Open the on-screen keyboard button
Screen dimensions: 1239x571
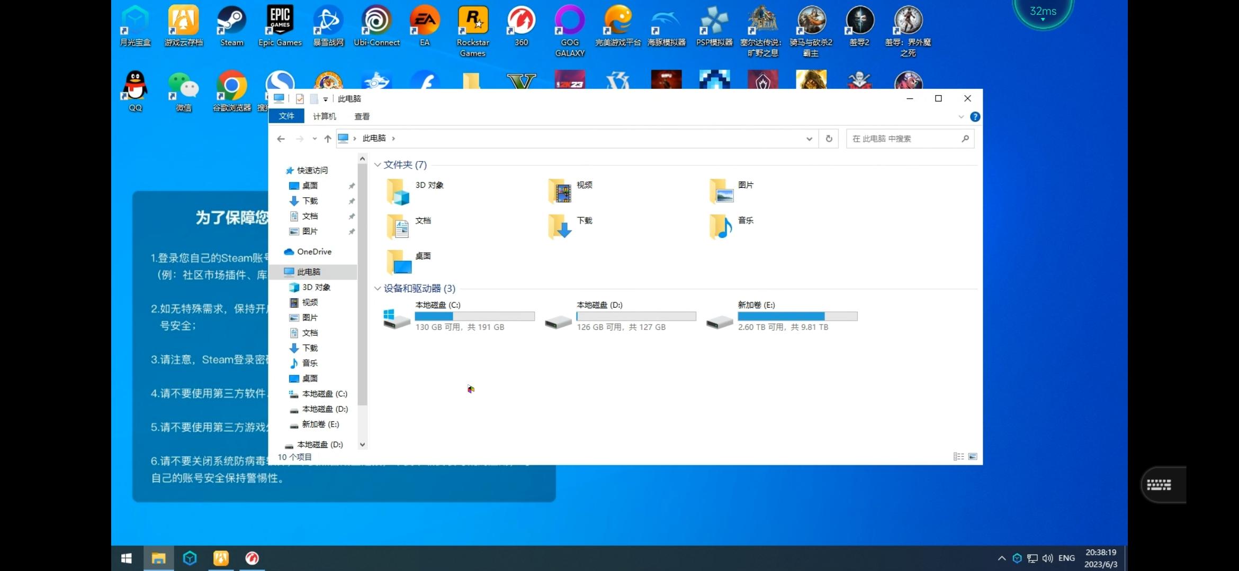[x=1159, y=485]
